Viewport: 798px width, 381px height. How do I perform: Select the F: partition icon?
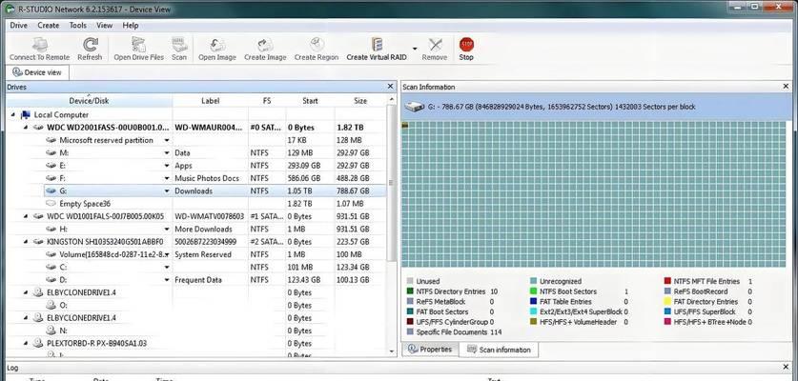[x=51, y=178]
